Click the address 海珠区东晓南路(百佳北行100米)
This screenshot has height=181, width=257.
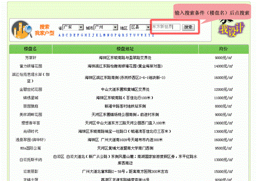125,98
